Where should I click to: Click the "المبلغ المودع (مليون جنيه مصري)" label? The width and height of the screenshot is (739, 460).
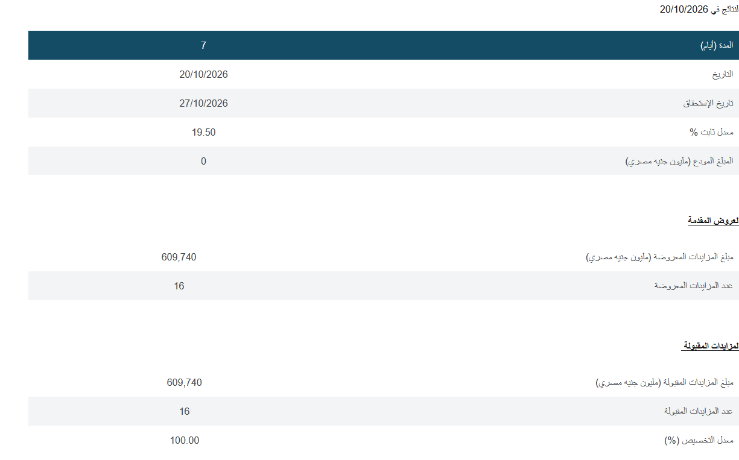(679, 162)
